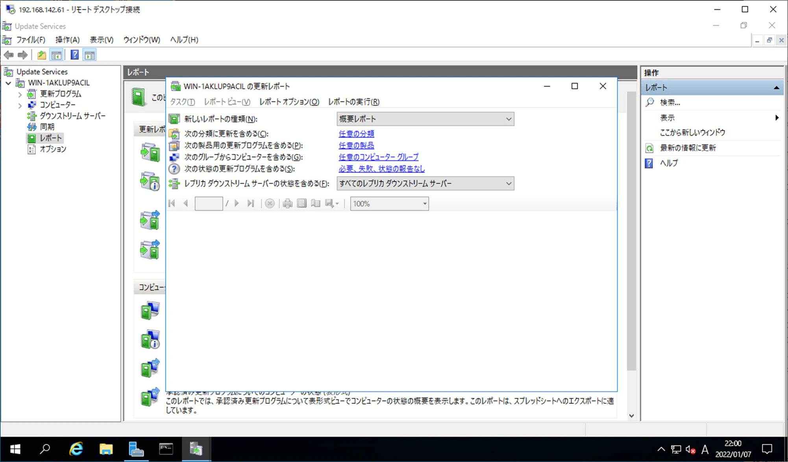Click the 任意の製品 link

(x=356, y=145)
